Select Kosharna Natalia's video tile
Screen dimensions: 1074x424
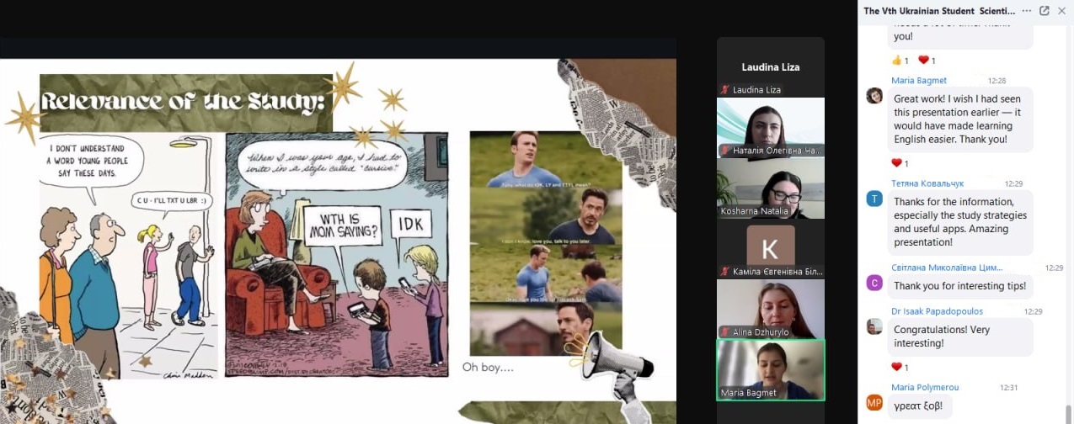coord(770,188)
